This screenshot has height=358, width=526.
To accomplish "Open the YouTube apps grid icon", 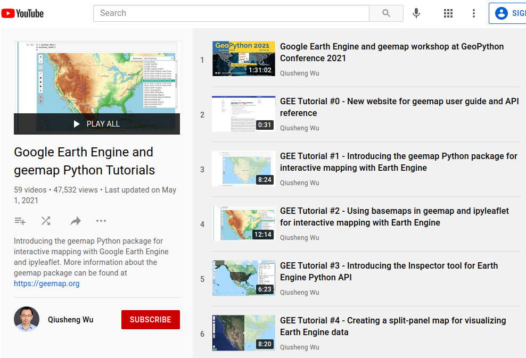I will click(x=448, y=13).
